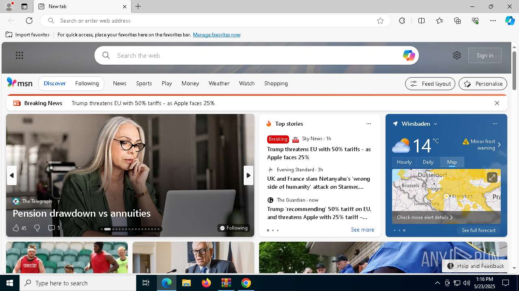
Task: Open Help and Feedback button
Action: [x=476, y=266]
